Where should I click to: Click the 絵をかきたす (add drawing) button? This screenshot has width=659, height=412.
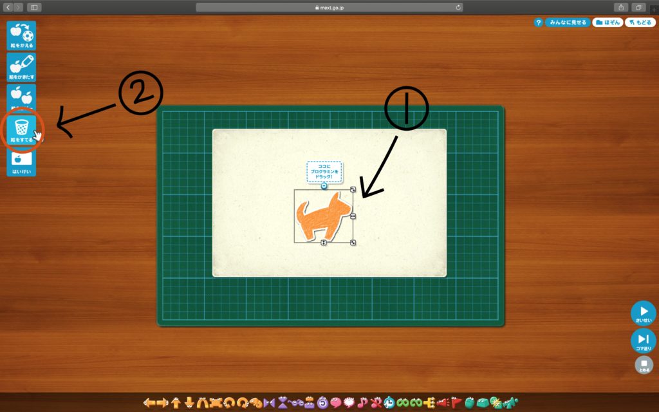click(21, 67)
